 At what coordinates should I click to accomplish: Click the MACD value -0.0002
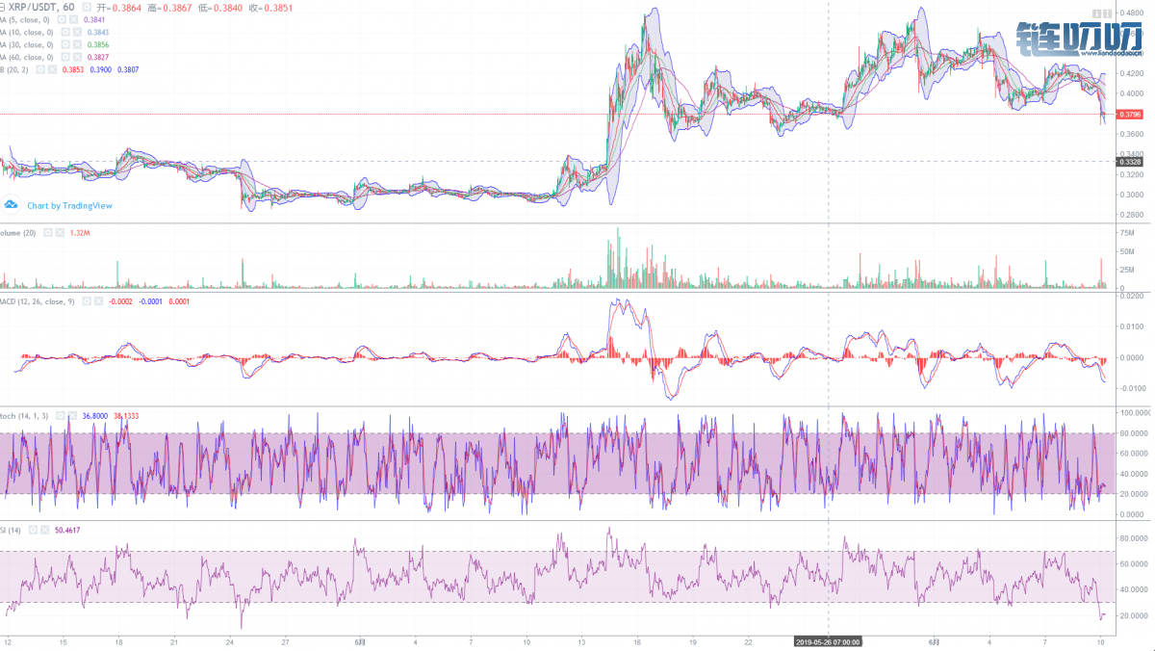tap(120, 301)
